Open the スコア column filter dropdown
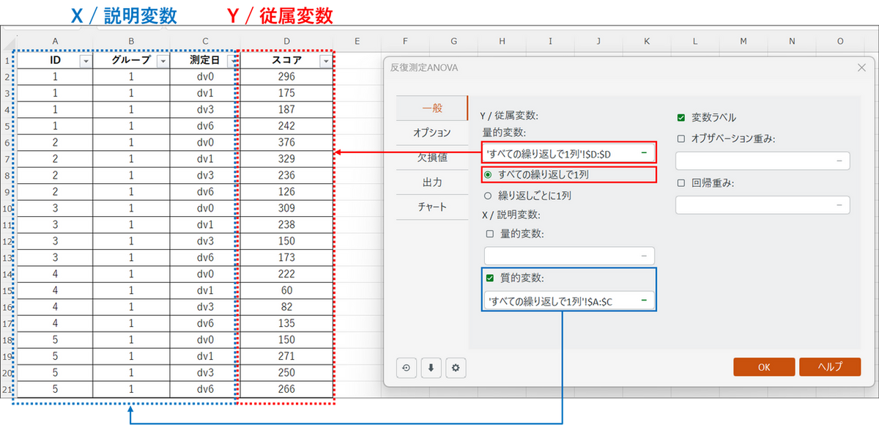 [x=325, y=62]
